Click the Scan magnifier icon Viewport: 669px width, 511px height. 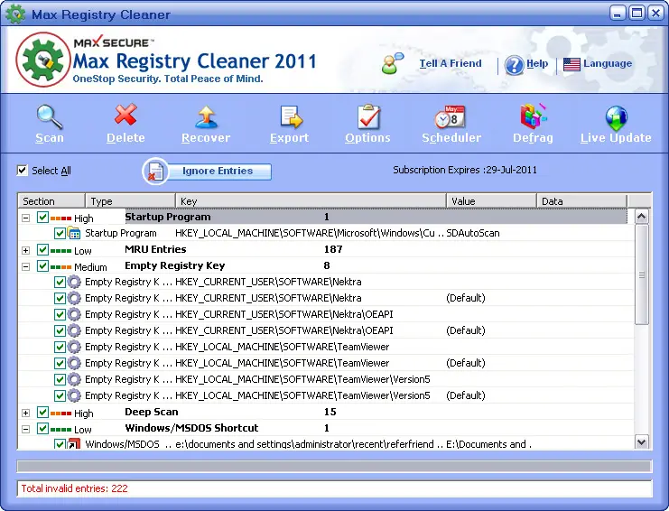(x=50, y=116)
